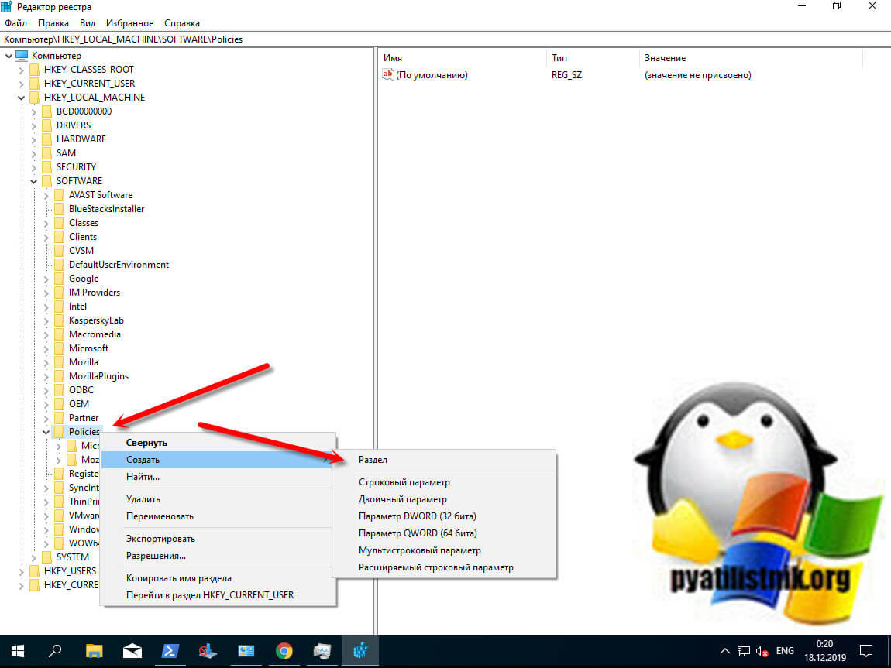
Task: Open Google Chrome in the taskbar
Action: 284,651
